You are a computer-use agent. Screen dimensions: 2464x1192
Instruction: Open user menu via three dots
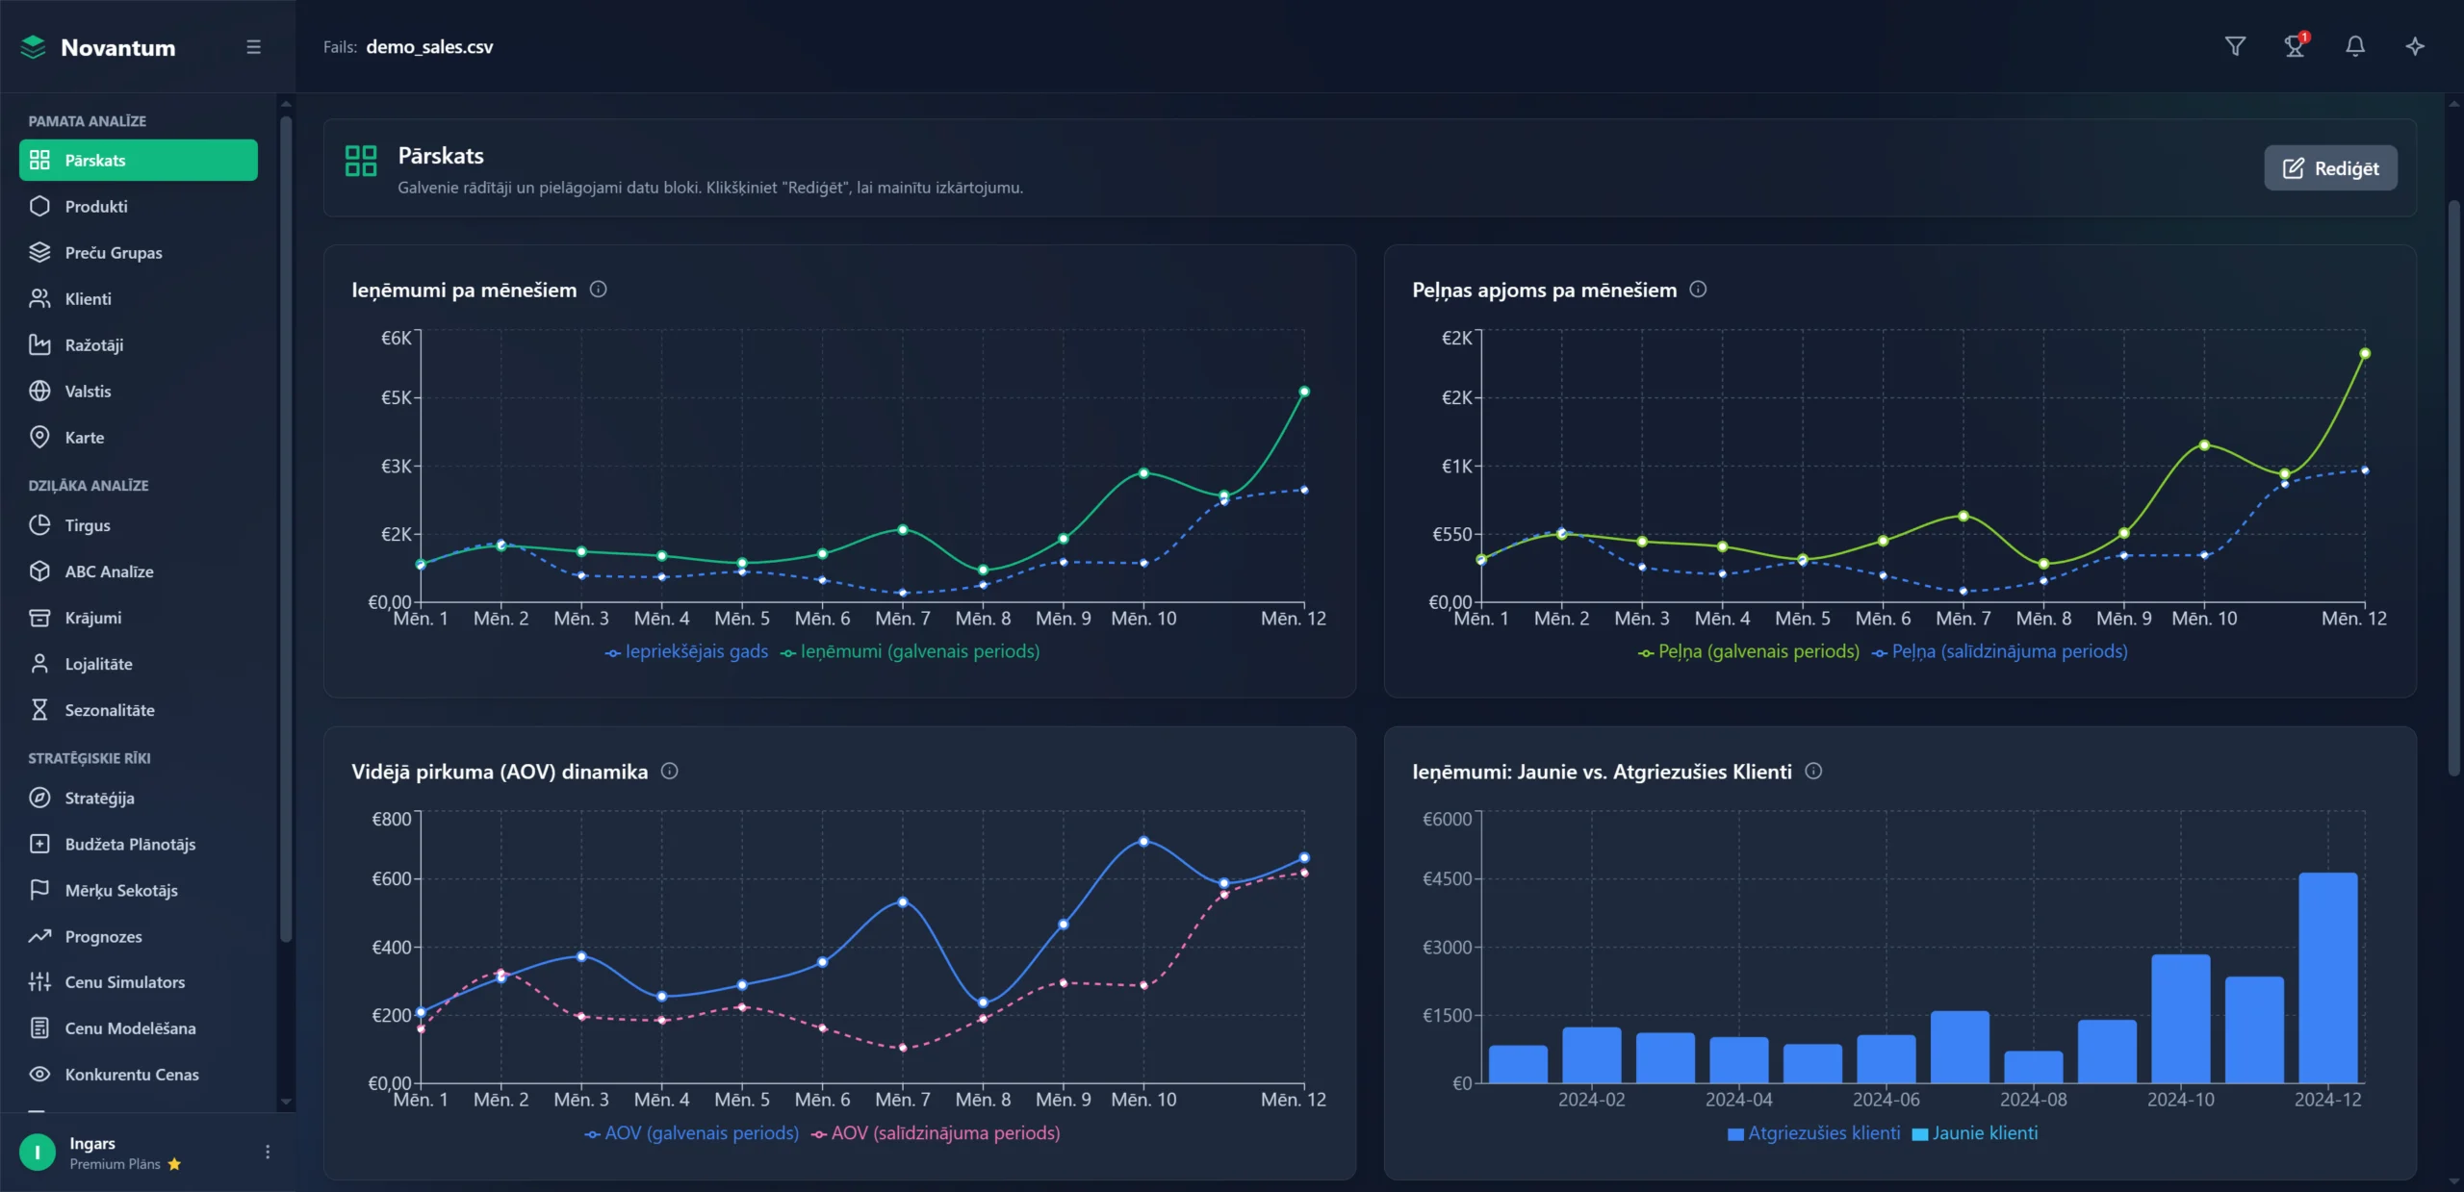[268, 1152]
